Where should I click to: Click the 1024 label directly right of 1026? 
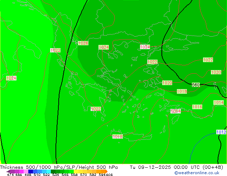(x=104, y=47)
